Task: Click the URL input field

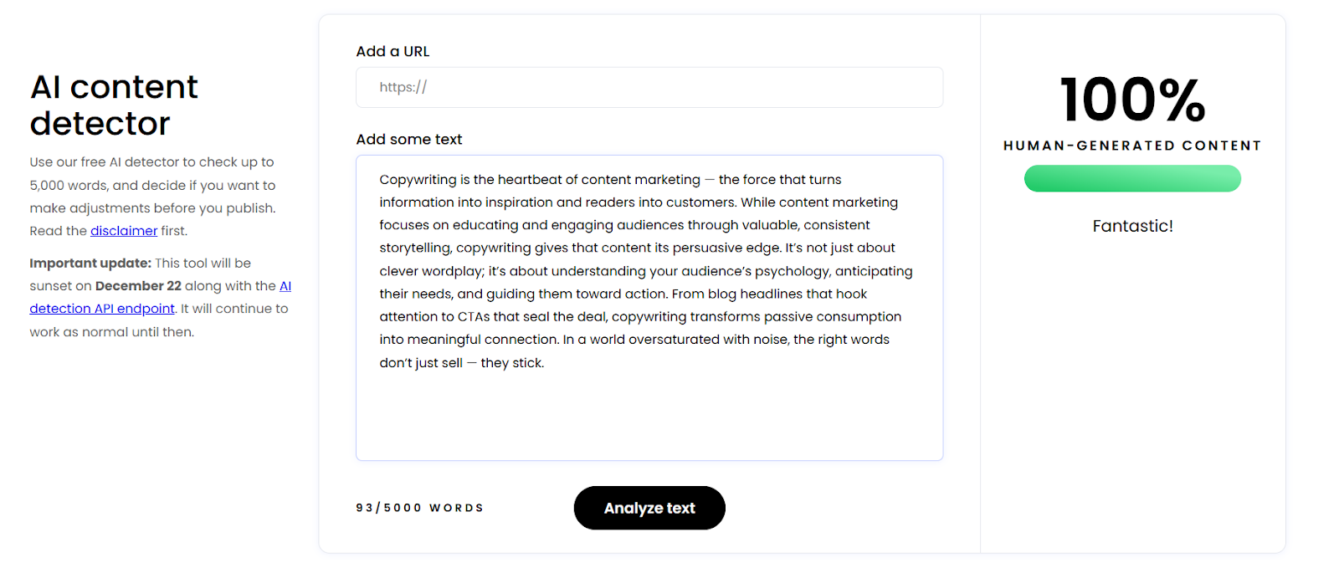Action: coord(649,87)
